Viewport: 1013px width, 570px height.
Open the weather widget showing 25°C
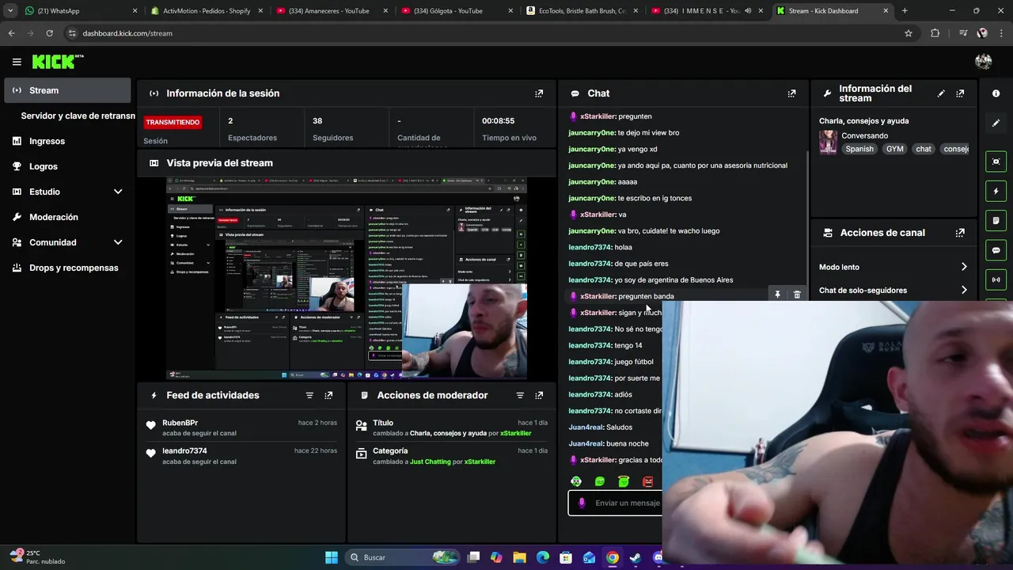(x=37, y=557)
